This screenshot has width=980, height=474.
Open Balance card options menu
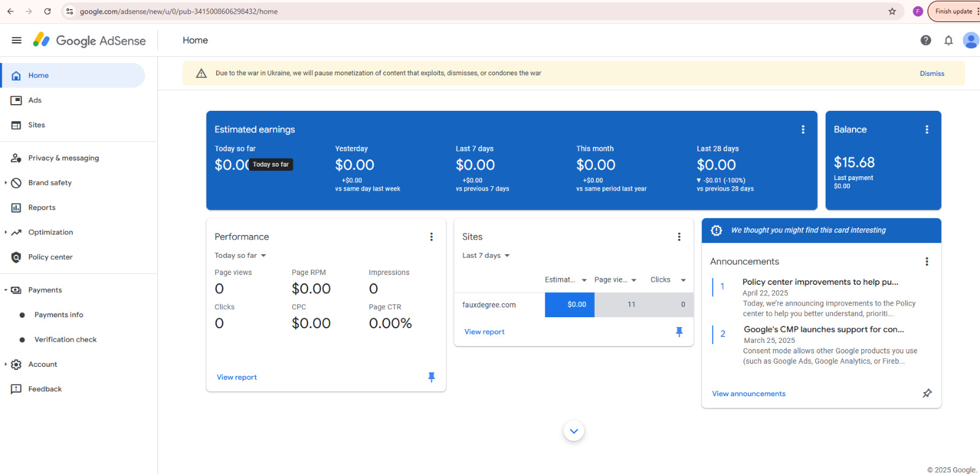[x=927, y=129]
